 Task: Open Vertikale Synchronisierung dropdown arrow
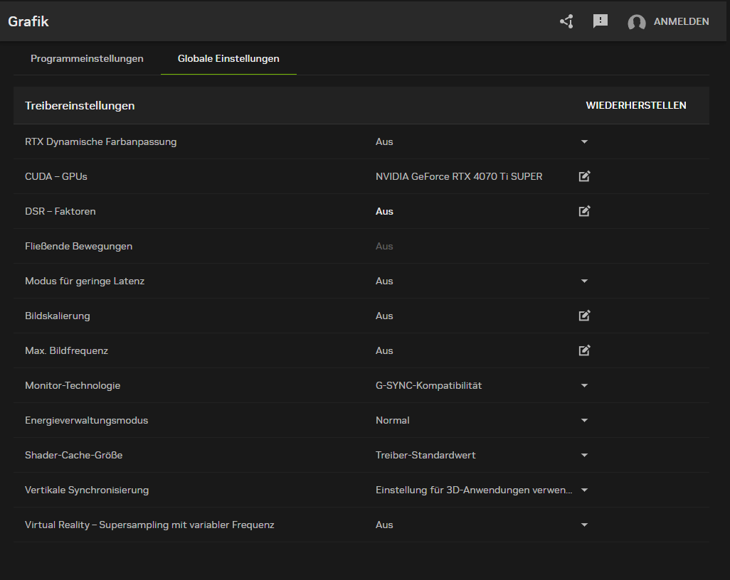click(x=584, y=490)
